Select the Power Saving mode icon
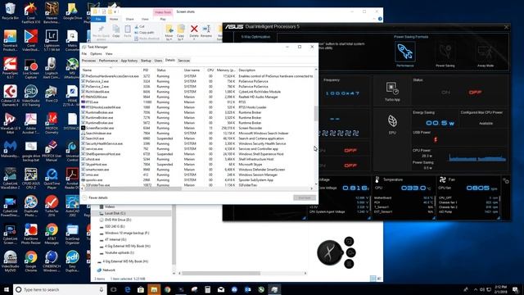The image size is (524, 295). 445,52
